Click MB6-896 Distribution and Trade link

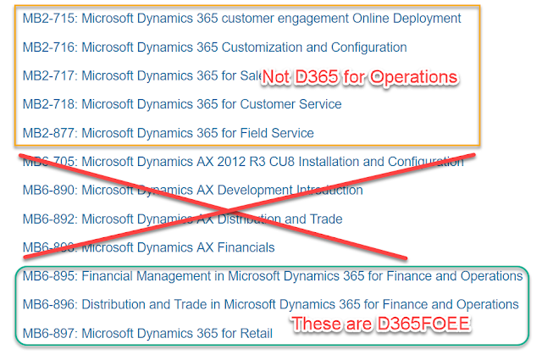[x=271, y=304]
